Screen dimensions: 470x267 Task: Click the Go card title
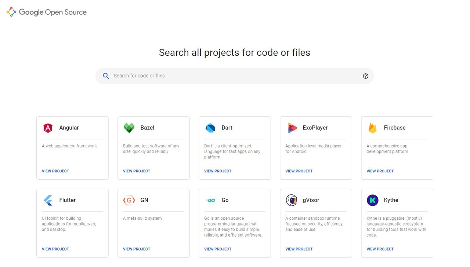225,200
